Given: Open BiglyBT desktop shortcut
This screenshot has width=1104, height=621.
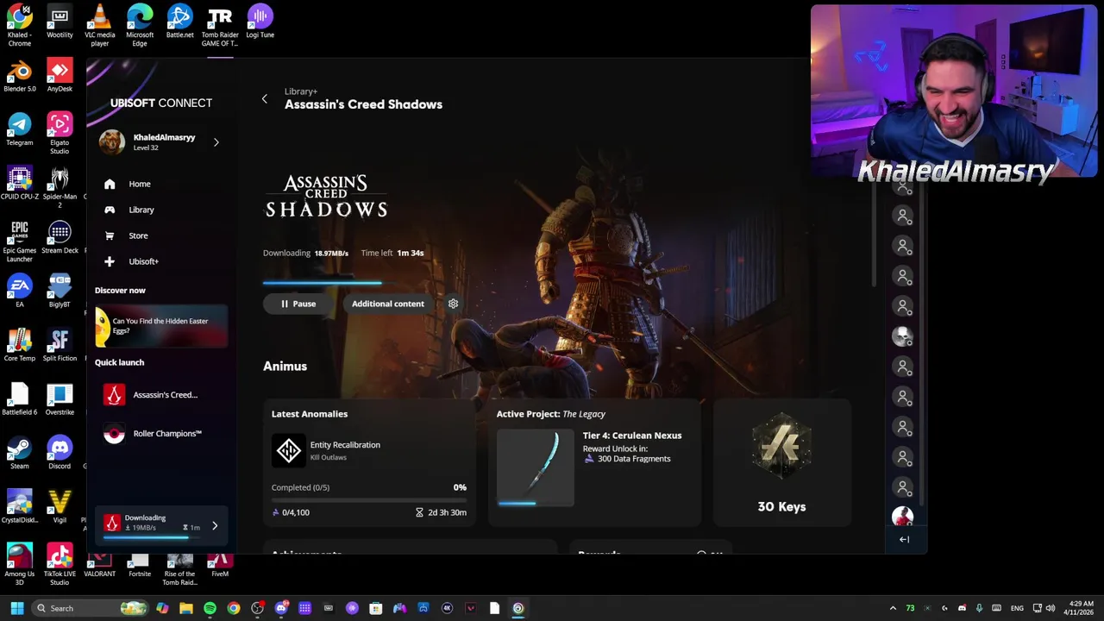Looking at the screenshot, I should pyautogui.click(x=60, y=292).
